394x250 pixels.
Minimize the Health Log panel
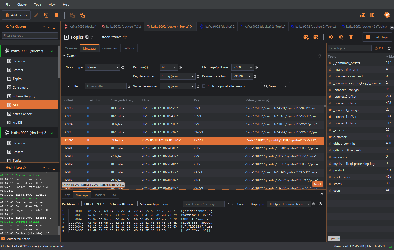(54, 169)
